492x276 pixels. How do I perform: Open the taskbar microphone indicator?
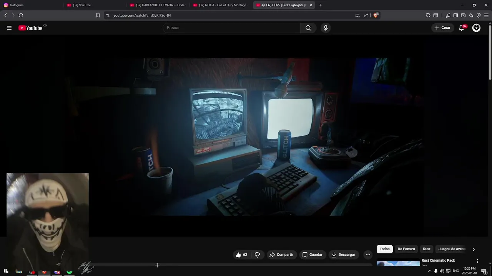tap(435, 271)
